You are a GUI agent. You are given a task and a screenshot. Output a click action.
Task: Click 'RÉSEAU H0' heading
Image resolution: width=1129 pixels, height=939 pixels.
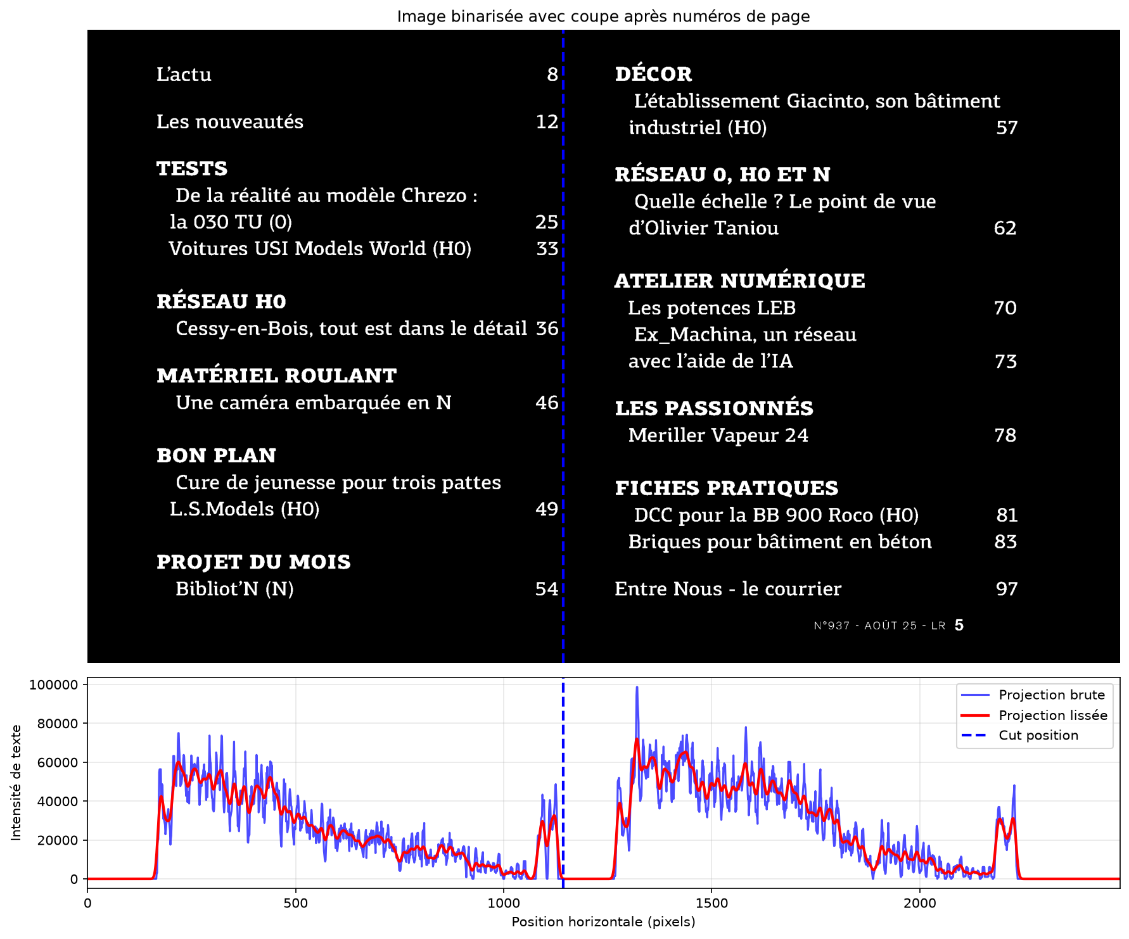coord(221,301)
